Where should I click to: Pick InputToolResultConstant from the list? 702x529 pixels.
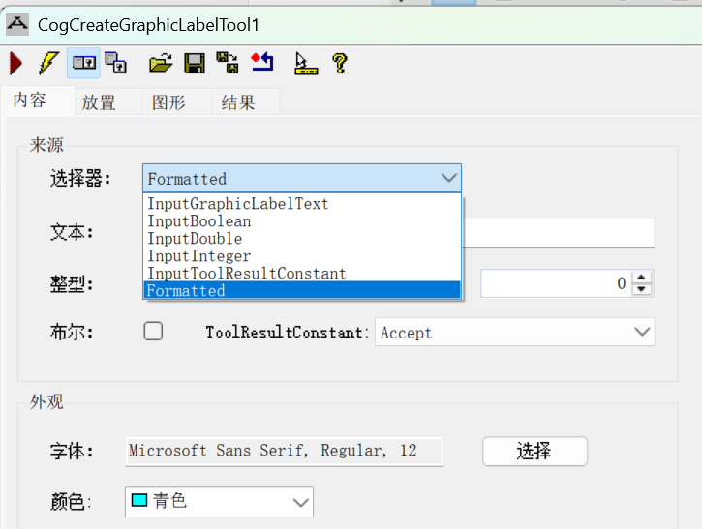[302, 274]
